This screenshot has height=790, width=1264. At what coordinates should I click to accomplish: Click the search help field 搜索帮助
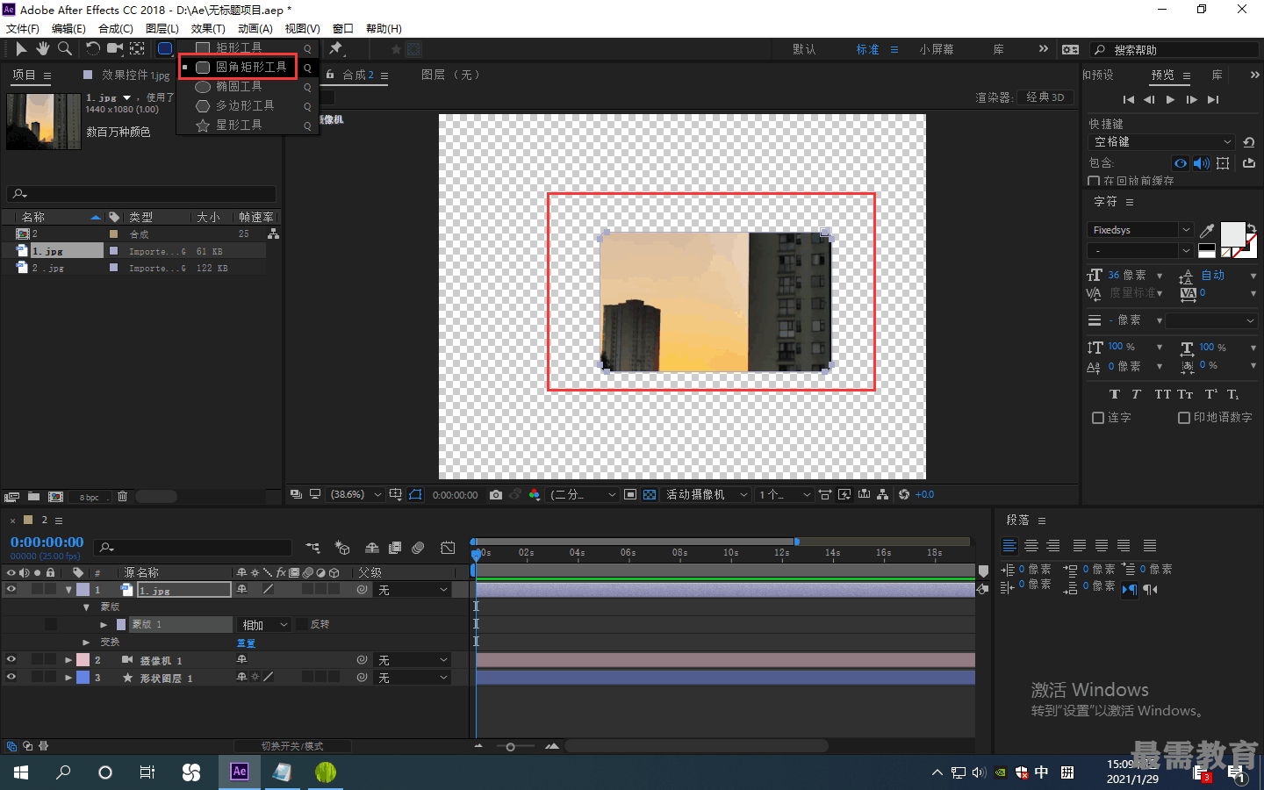pyautogui.click(x=1175, y=50)
